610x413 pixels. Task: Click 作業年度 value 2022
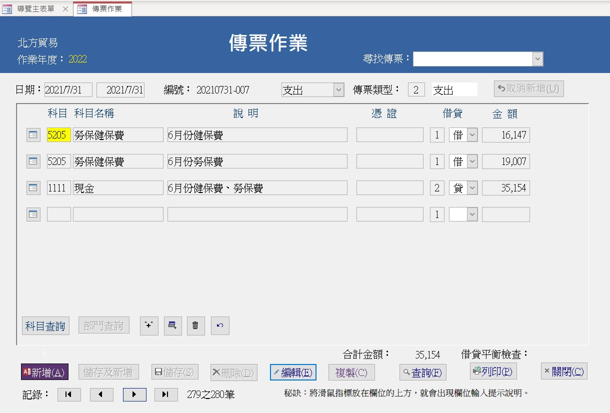(78, 59)
